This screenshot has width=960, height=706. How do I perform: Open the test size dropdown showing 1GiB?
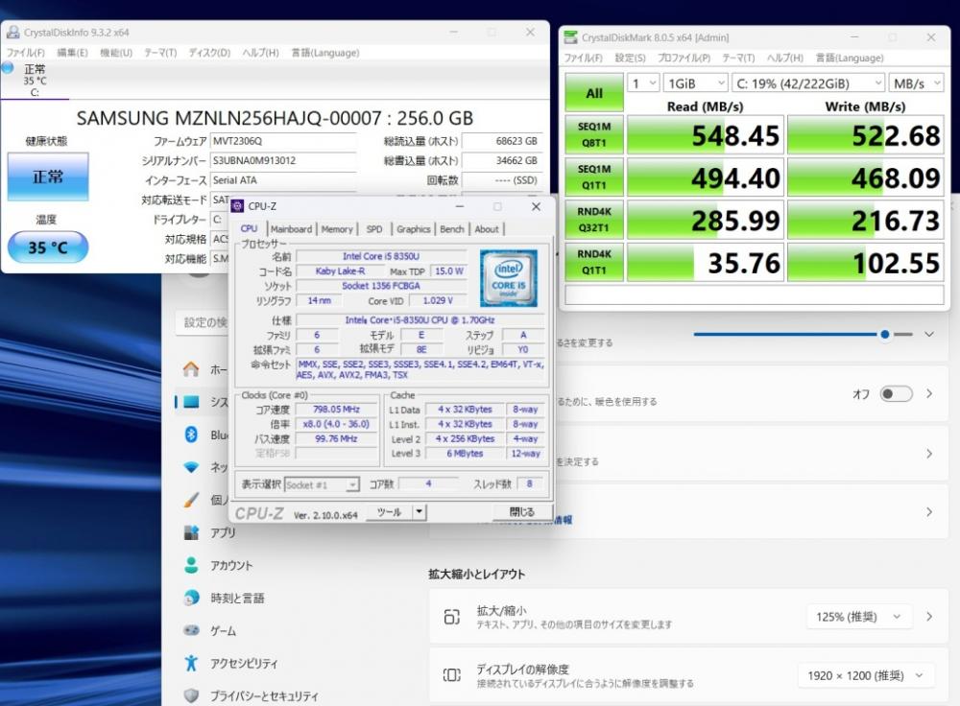pos(695,83)
